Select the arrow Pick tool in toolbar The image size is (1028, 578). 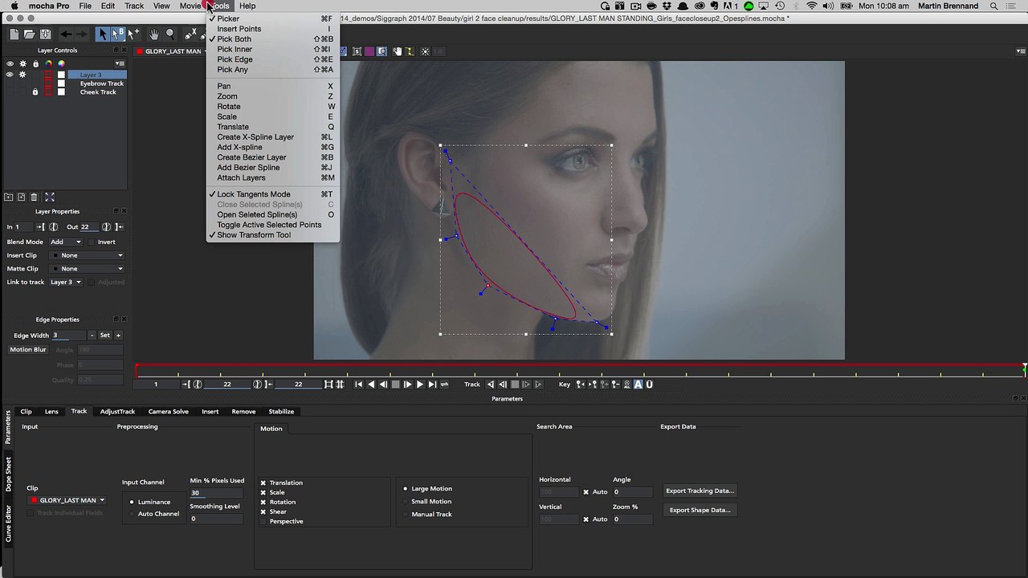click(102, 34)
